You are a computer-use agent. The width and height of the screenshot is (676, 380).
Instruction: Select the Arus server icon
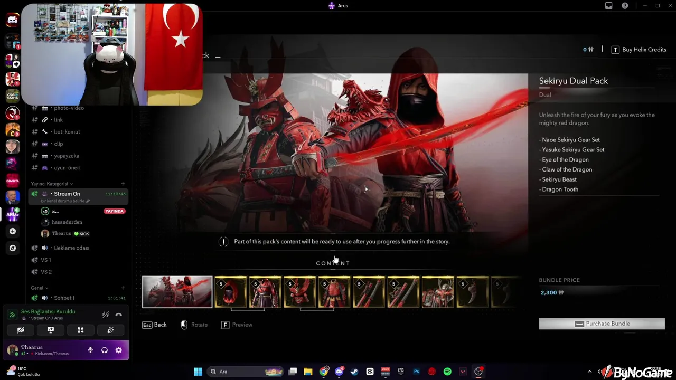tap(13, 214)
